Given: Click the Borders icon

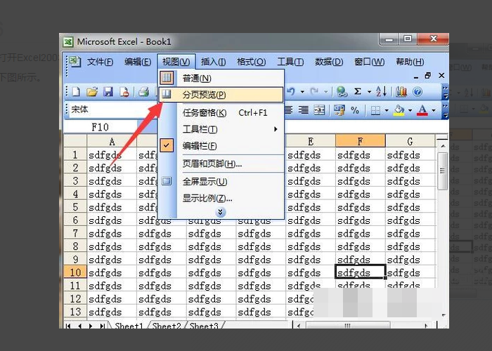Looking at the screenshot, I should 375,110.
